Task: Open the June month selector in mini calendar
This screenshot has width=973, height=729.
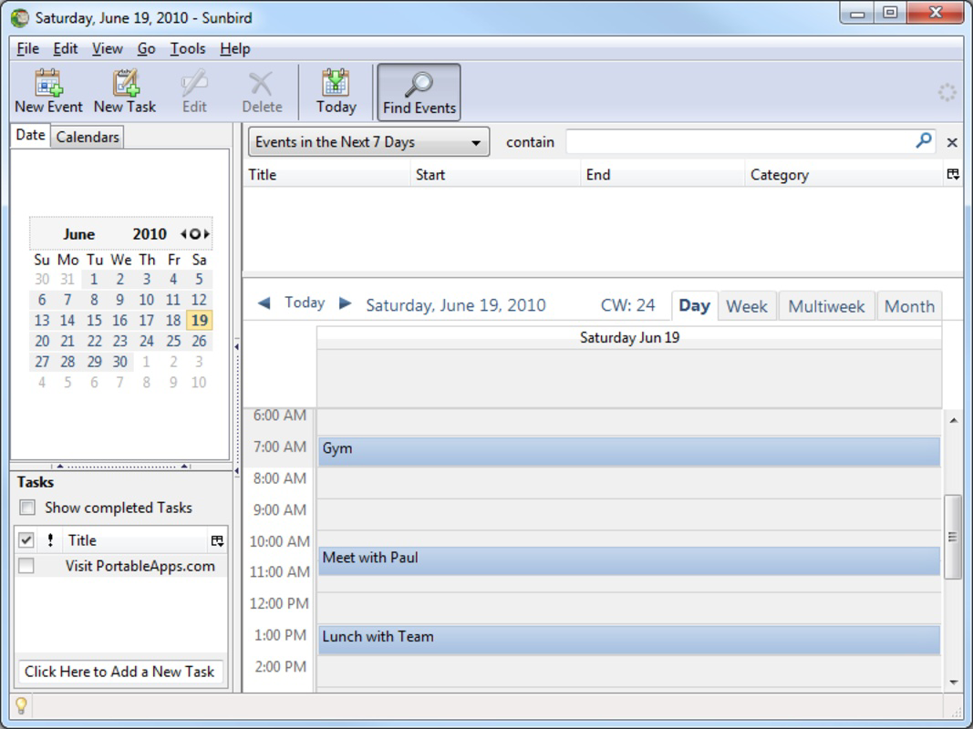Action: (x=79, y=234)
